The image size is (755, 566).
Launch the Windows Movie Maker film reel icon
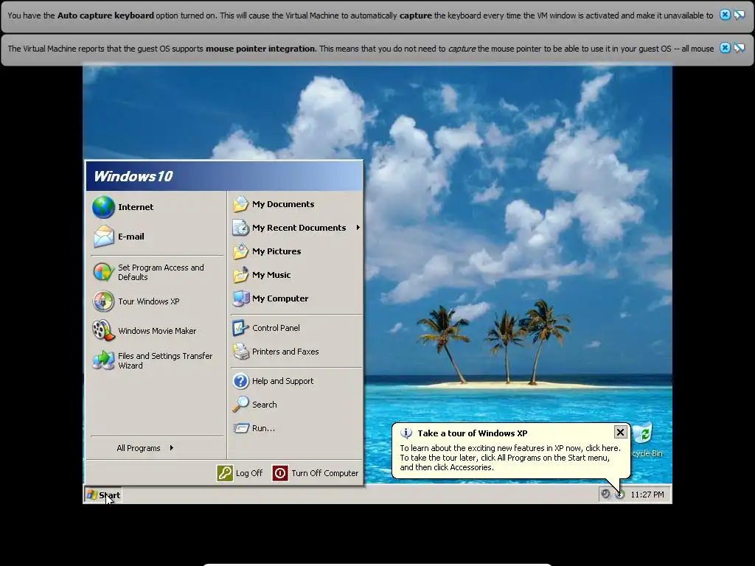(x=103, y=331)
